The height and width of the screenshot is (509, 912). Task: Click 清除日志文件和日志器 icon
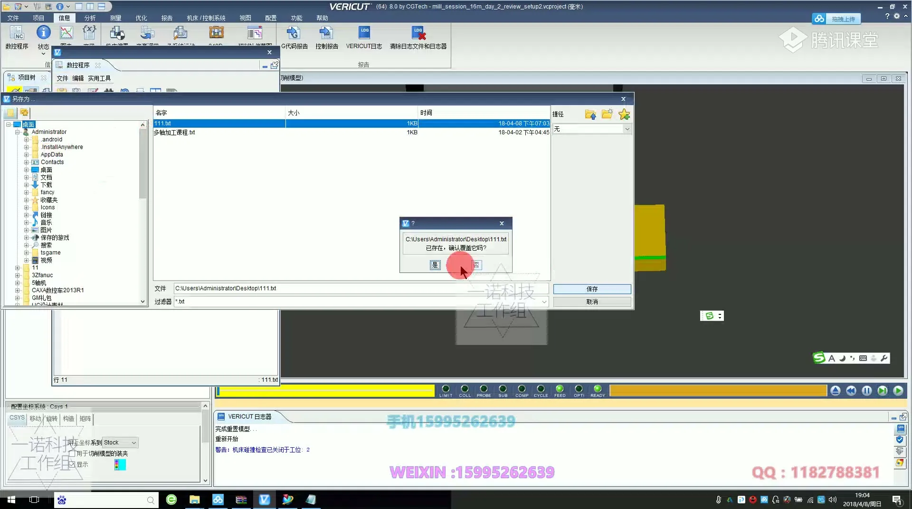418,33
